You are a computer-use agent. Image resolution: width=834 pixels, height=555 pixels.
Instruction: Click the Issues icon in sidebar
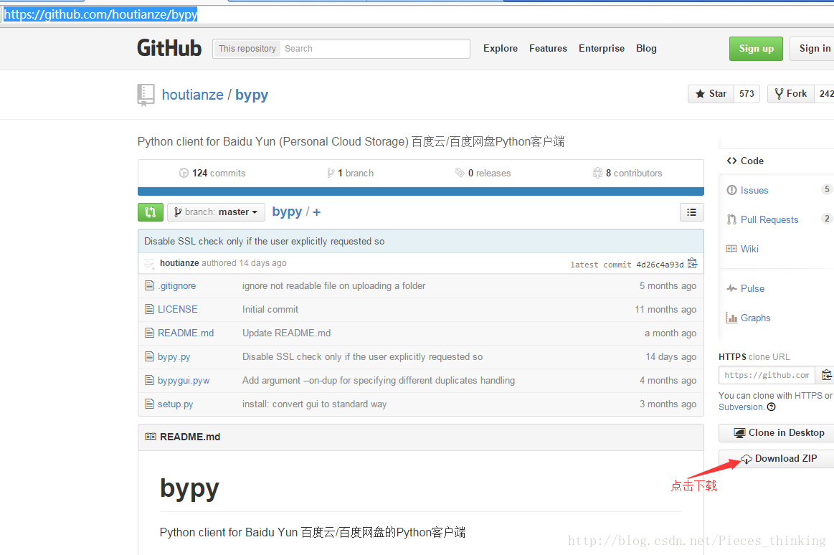[x=732, y=190]
